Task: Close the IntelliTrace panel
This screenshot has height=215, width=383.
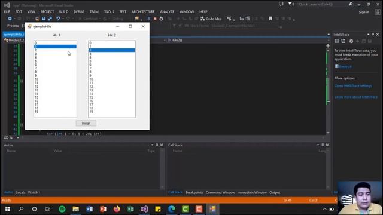Action: (x=378, y=35)
